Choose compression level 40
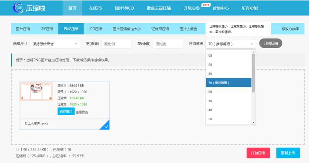309x163 pixels. pyautogui.click(x=229, y=110)
